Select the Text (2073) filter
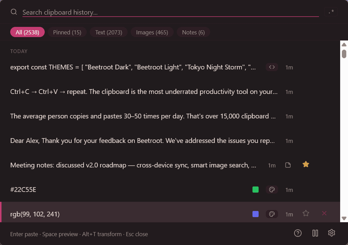 (108, 32)
